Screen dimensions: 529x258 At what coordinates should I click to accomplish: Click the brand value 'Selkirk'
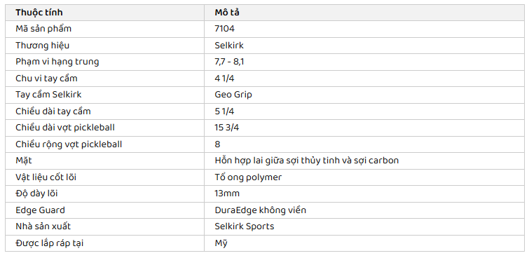click(x=229, y=46)
